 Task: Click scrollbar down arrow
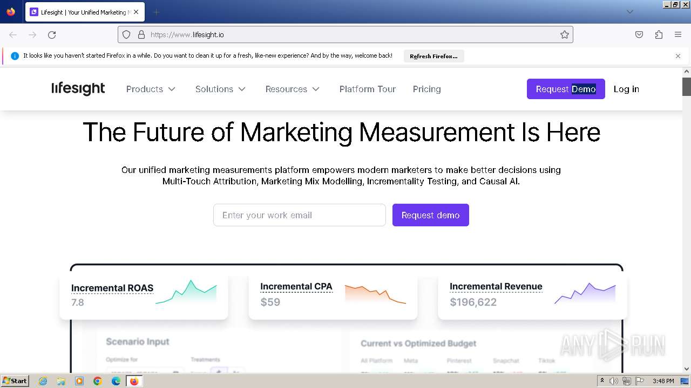click(687, 369)
